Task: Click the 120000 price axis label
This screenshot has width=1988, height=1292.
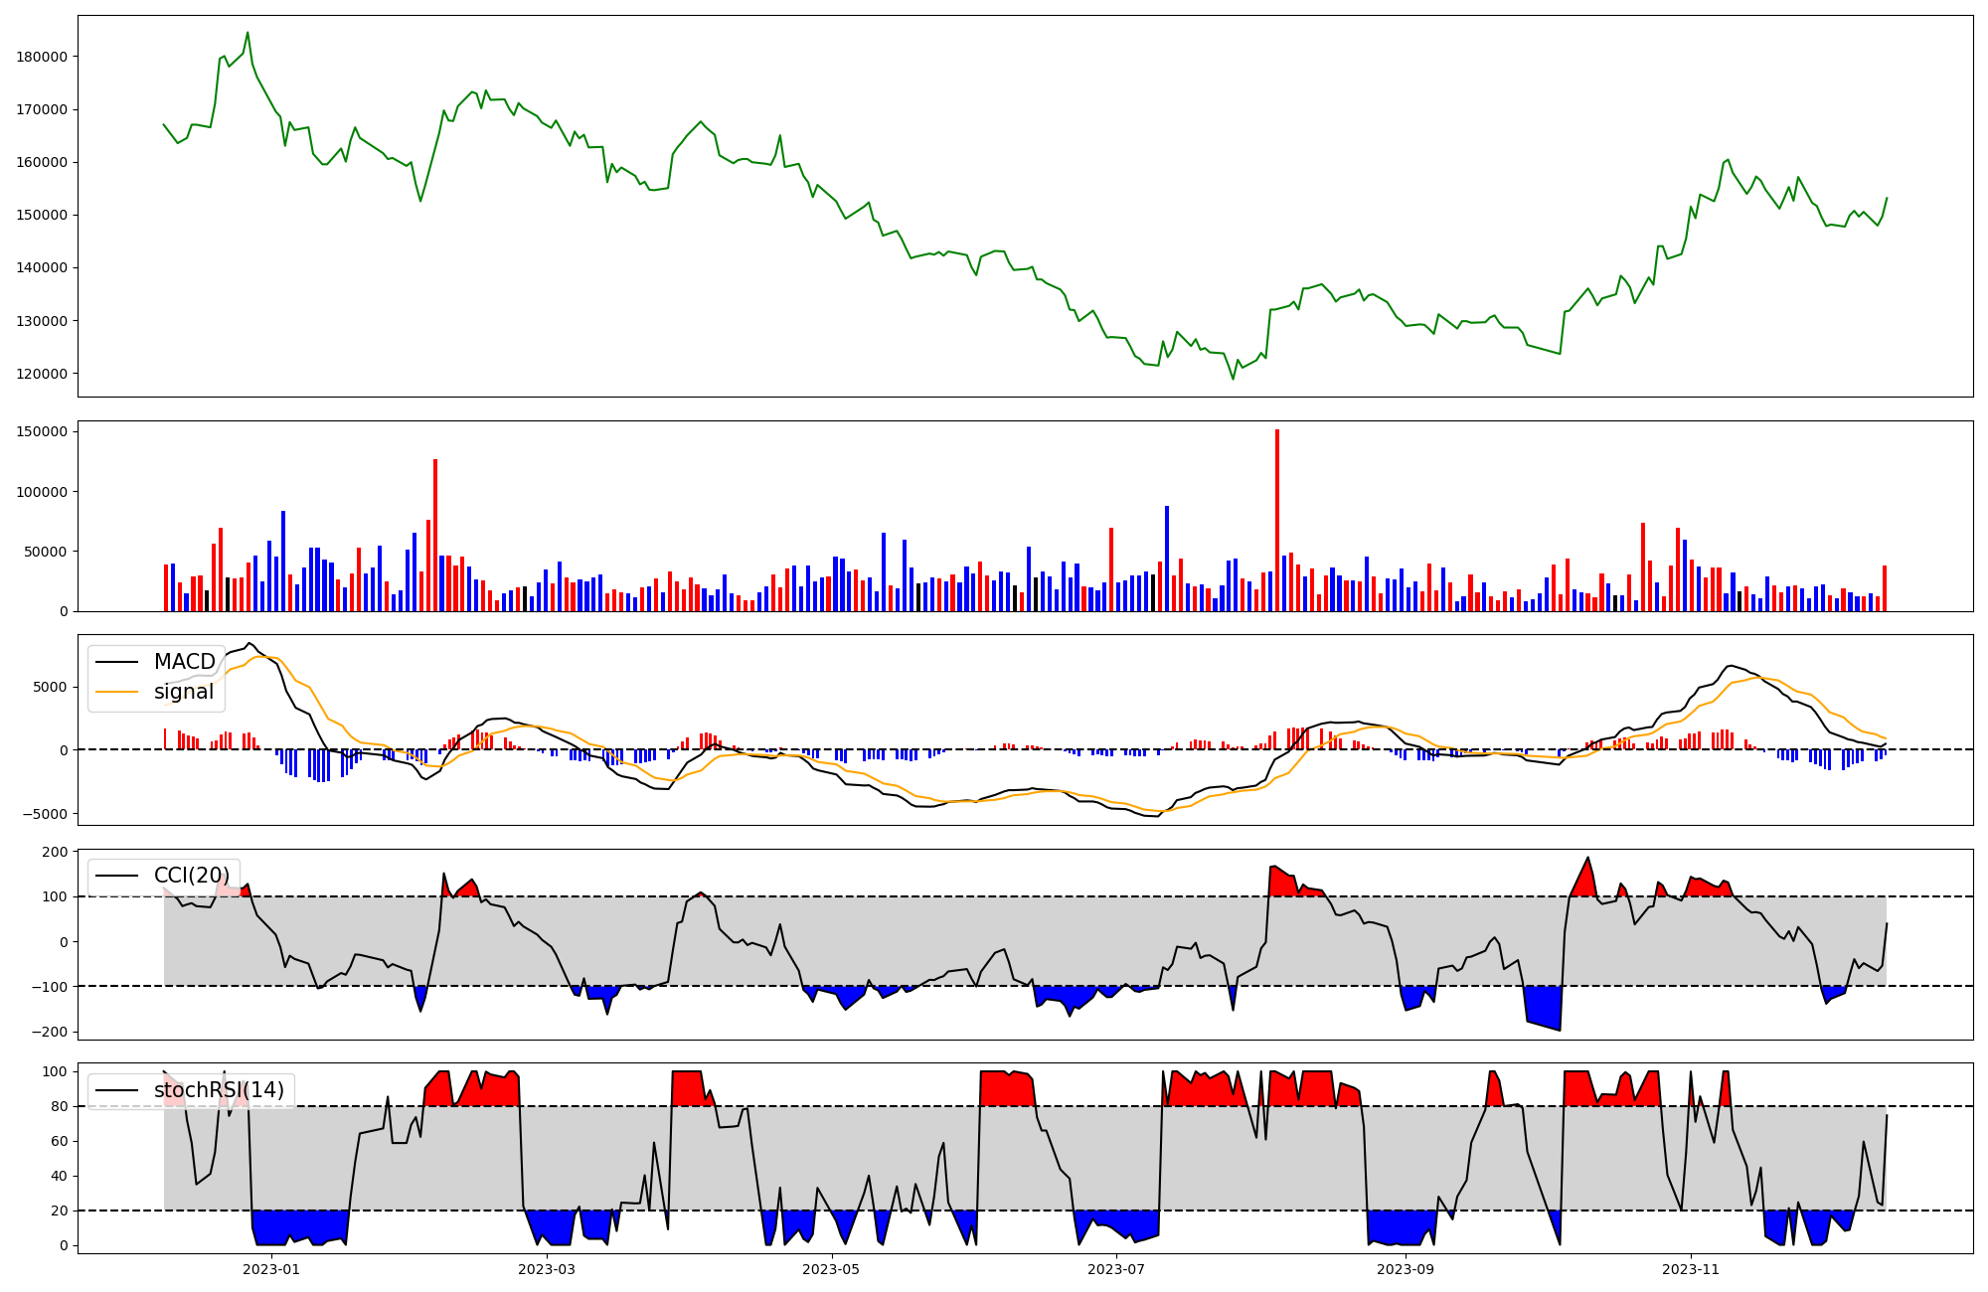Action: (42, 374)
